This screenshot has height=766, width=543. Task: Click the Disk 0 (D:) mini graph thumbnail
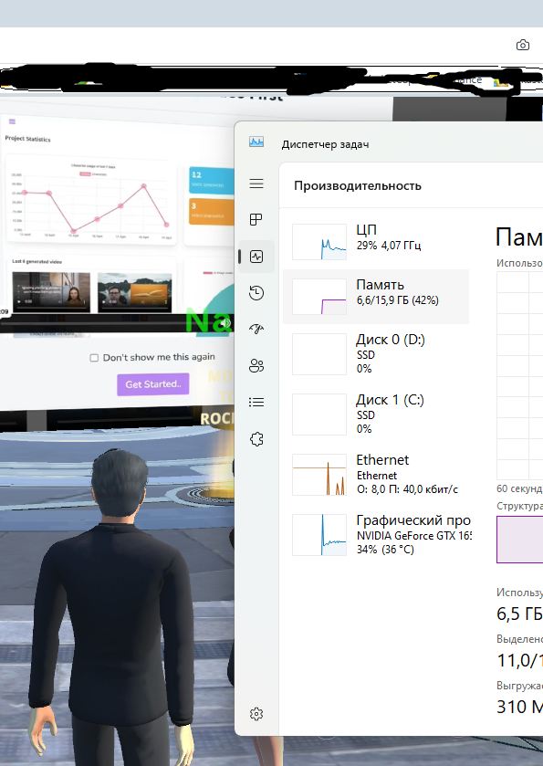319,354
